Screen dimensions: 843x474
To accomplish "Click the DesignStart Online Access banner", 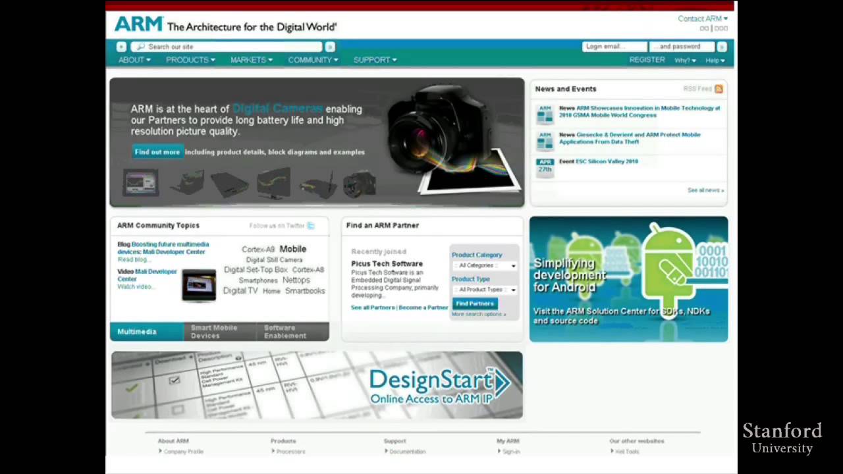I will pyautogui.click(x=317, y=385).
